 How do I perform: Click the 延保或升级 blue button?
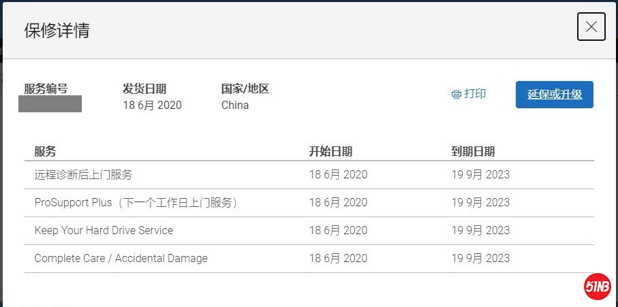(555, 95)
